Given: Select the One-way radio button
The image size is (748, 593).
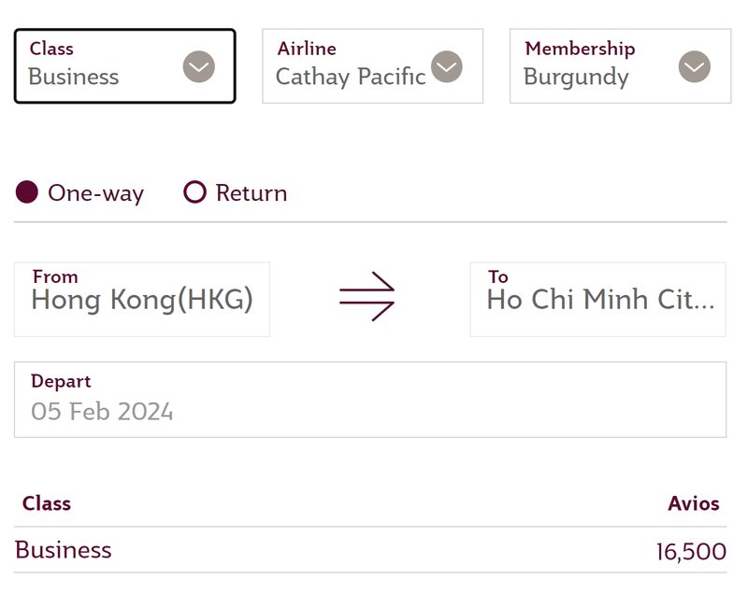Looking at the screenshot, I should tap(27, 192).
